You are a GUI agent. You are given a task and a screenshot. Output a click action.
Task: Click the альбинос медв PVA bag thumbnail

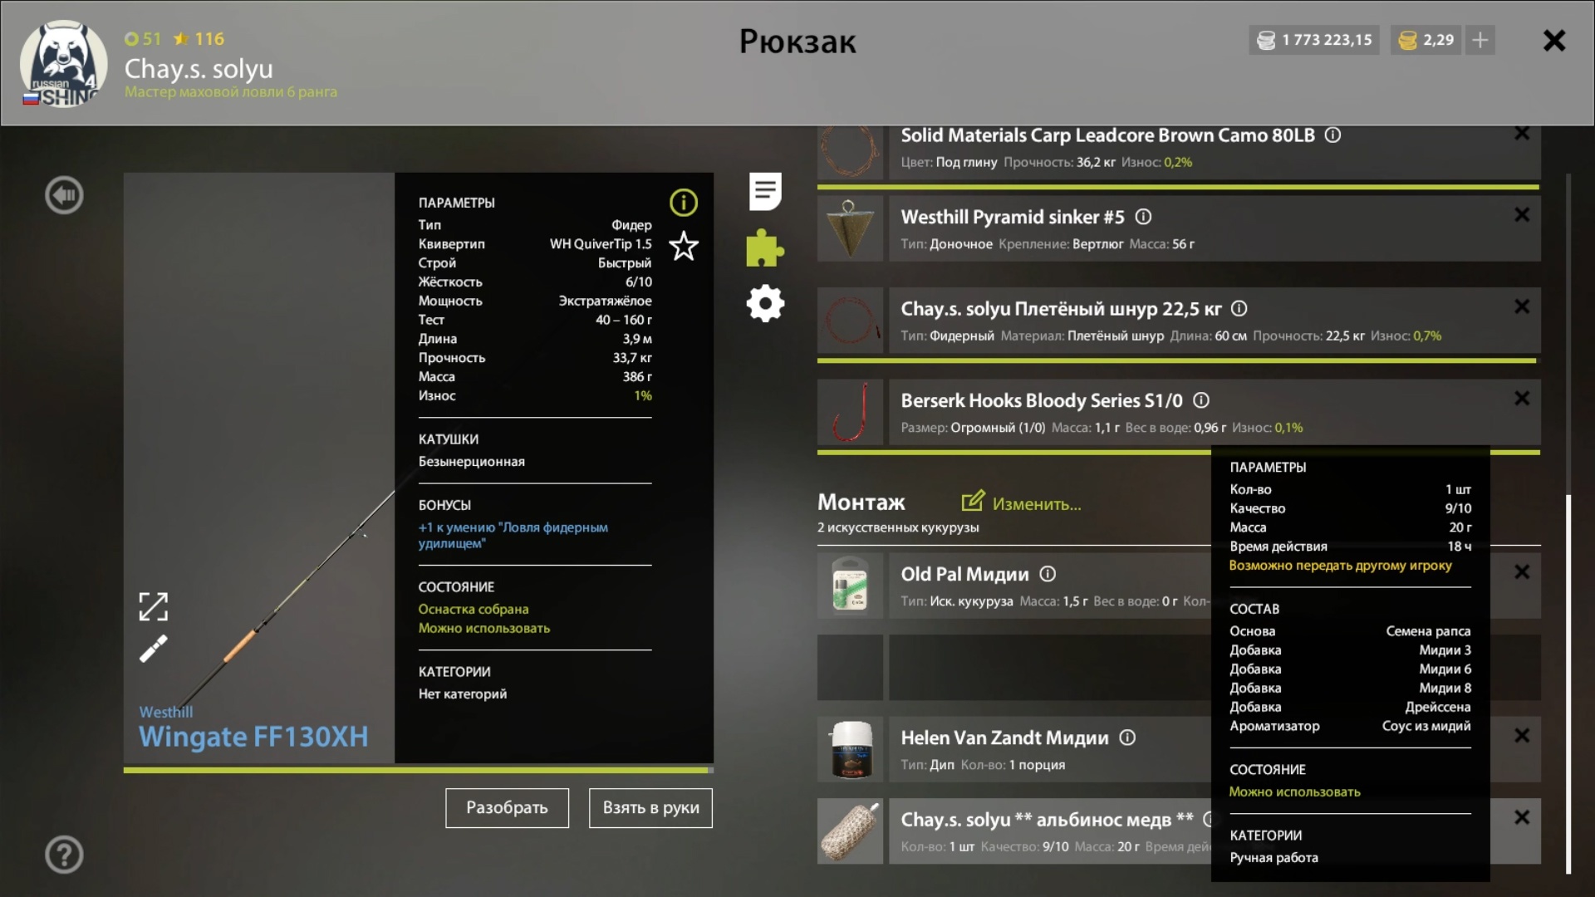pos(850,831)
